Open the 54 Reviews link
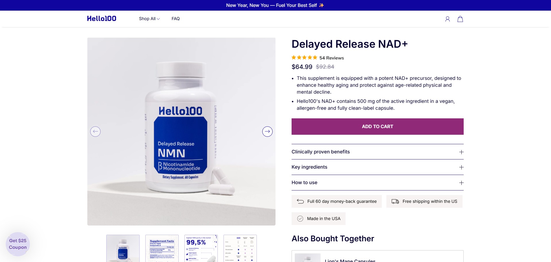This screenshot has height=262, width=551. (x=332, y=58)
